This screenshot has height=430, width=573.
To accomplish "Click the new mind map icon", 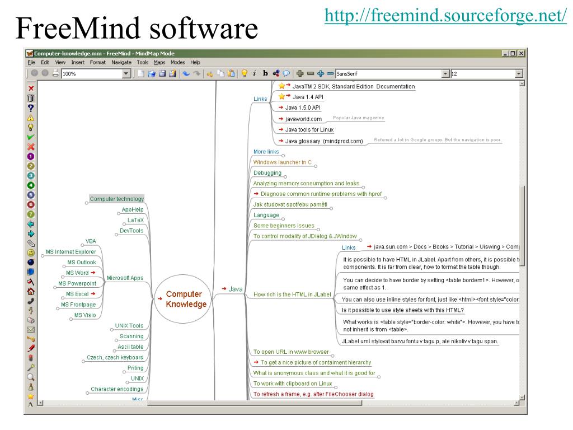I will click(141, 73).
